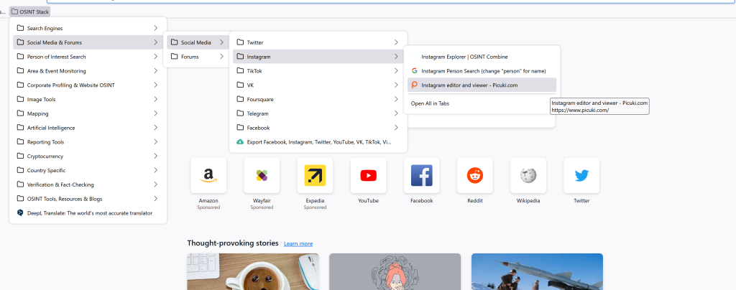Viewport: 736px width, 290px height.
Task: Click the folder icon beside Artificial Intelligence
Action: click(x=20, y=128)
